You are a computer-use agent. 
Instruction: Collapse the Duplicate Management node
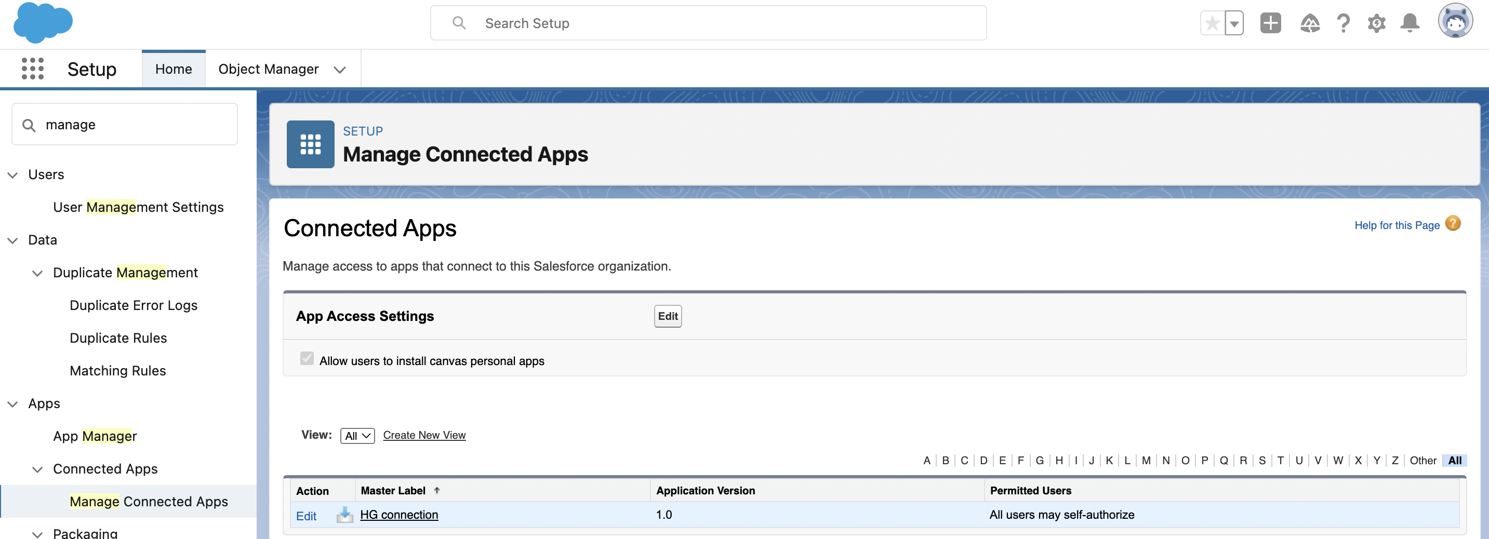[x=37, y=273]
